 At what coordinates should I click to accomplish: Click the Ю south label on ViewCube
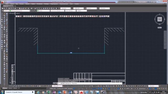160,24
